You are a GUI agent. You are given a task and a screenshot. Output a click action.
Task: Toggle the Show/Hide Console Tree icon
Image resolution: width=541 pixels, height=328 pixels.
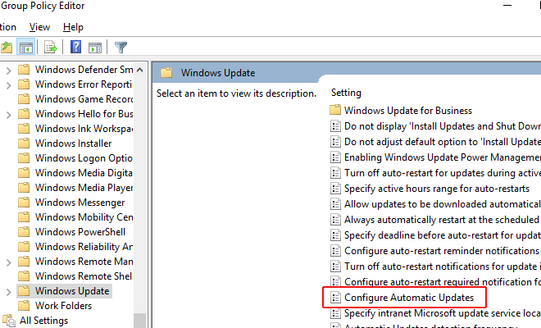coord(26,48)
